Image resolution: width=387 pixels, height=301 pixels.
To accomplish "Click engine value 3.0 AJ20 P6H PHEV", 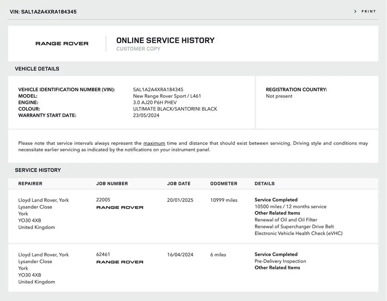I will click(155, 102).
